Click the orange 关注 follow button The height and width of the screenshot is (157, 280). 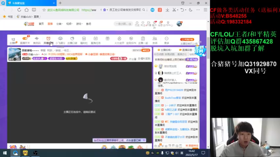pyautogui.click(x=146, y=50)
